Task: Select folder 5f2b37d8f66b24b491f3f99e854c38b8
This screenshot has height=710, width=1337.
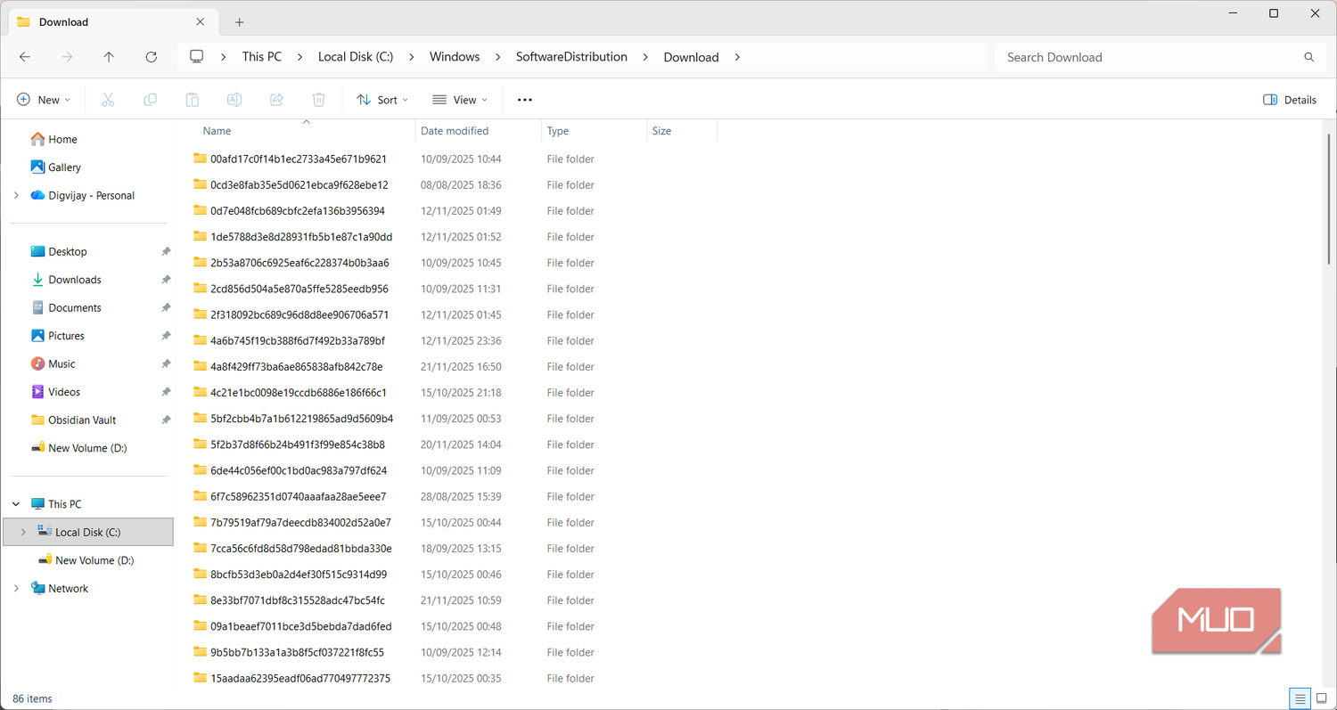Action: [x=297, y=445]
